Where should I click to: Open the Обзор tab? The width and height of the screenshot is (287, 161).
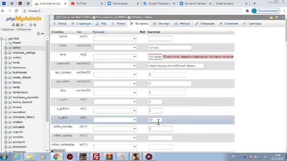pos(60,24)
